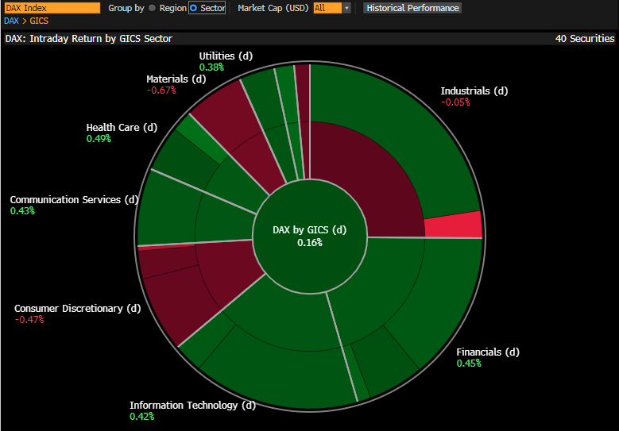Click the Financials sector label
The width and height of the screenshot is (619, 431).
[x=487, y=352]
